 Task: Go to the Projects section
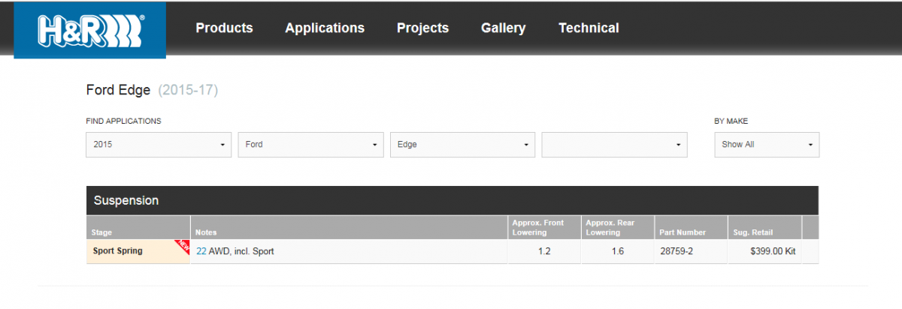pos(422,28)
